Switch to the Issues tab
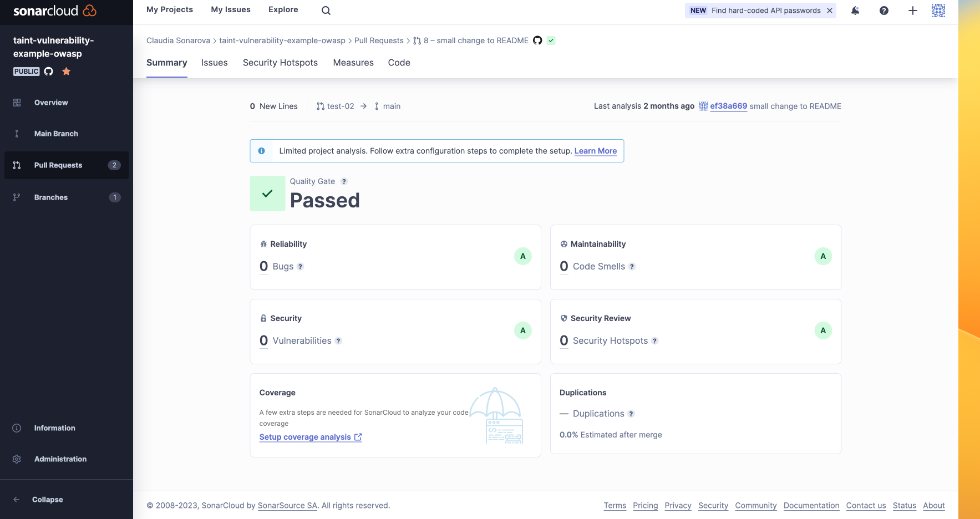The image size is (980, 519). pyautogui.click(x=215, y=63)
